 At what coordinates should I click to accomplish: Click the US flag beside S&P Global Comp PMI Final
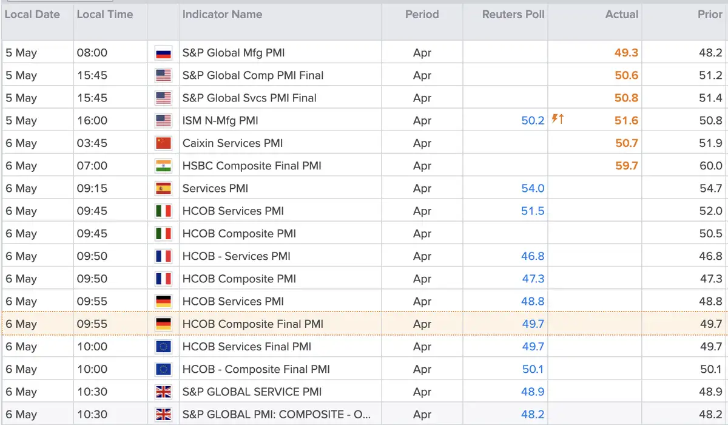click(x=164, y=75)
